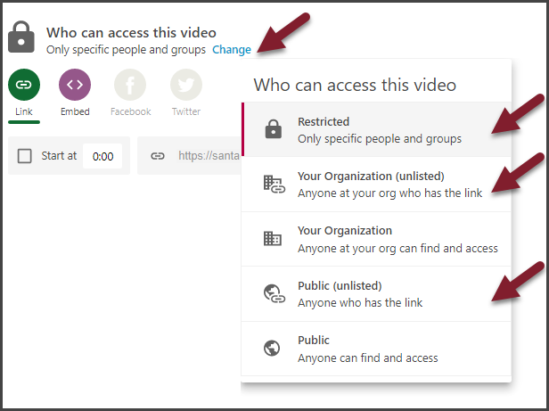549x411 pixels.
Task: Click the large padlock icon beside heading
Action: click(21, 37)
